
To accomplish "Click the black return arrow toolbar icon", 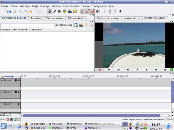I will pos(98,11).
